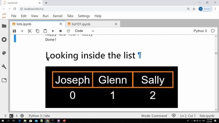Cut selected cells with scissors icon
219x123 pixels.
[x=30, y=31]
